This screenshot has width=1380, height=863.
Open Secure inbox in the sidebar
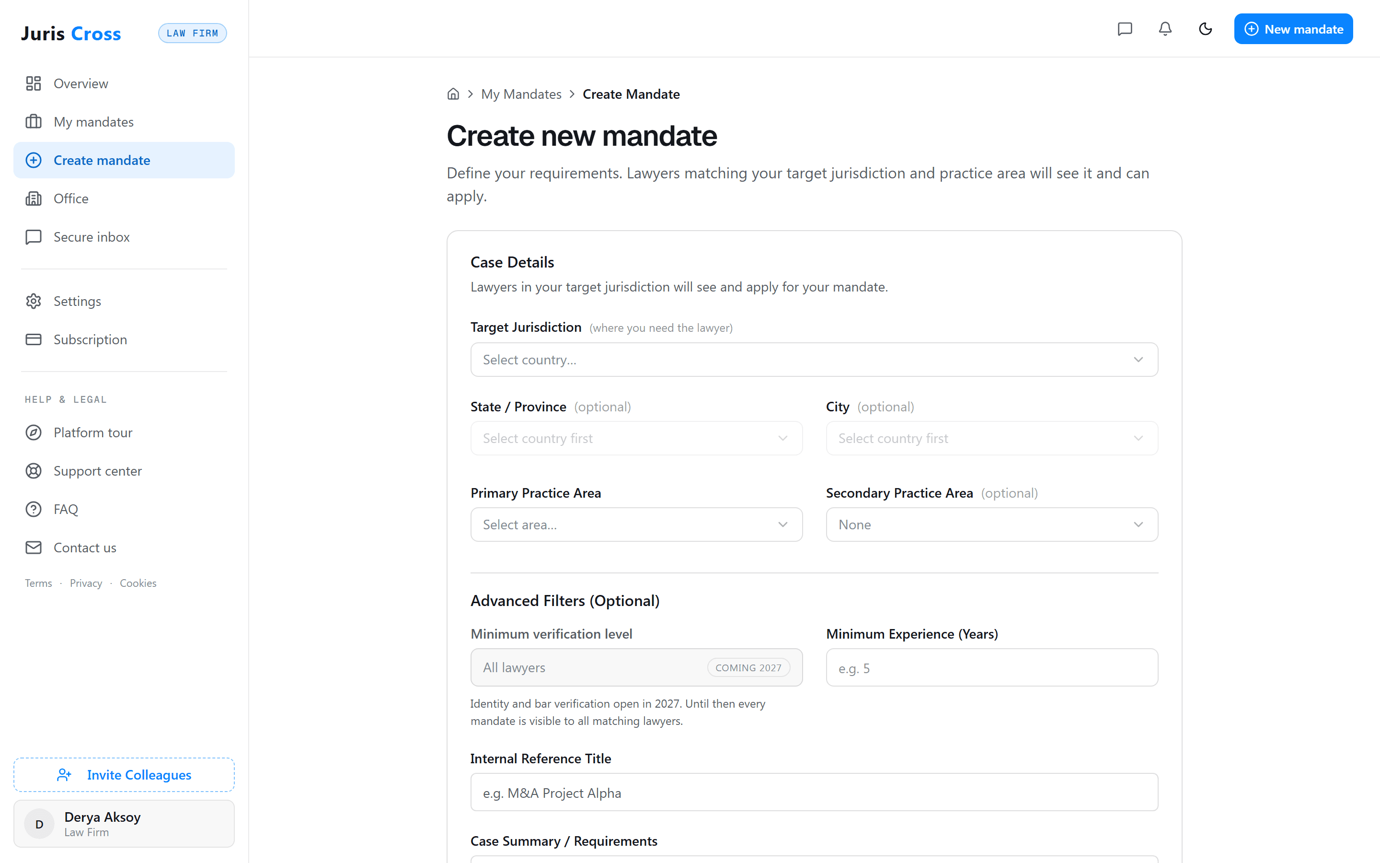(124, 237)
